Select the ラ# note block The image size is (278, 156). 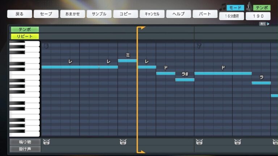click(185, 80)
